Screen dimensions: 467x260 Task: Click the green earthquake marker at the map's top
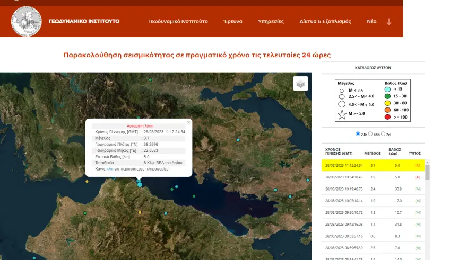[x=150, y=80]
